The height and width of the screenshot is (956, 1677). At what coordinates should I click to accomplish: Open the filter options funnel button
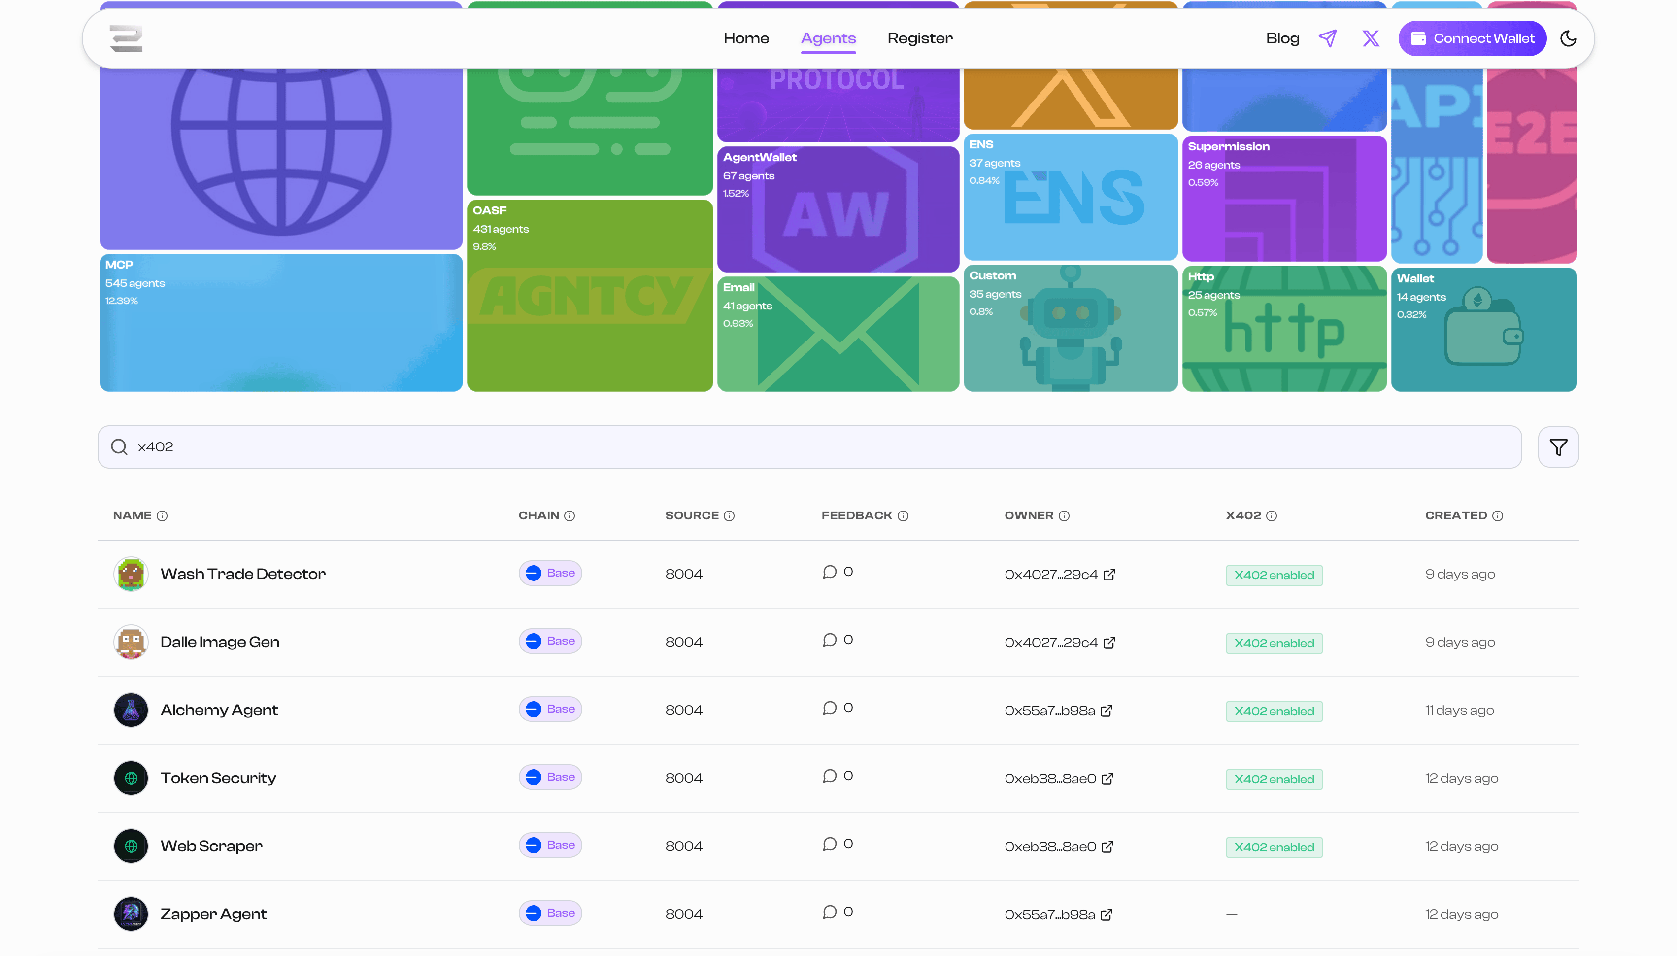[x=1558, y=447]
